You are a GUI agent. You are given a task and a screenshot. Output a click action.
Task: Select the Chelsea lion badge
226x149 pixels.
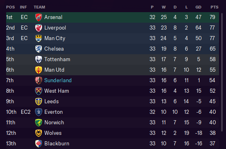(x=39, y=49)
